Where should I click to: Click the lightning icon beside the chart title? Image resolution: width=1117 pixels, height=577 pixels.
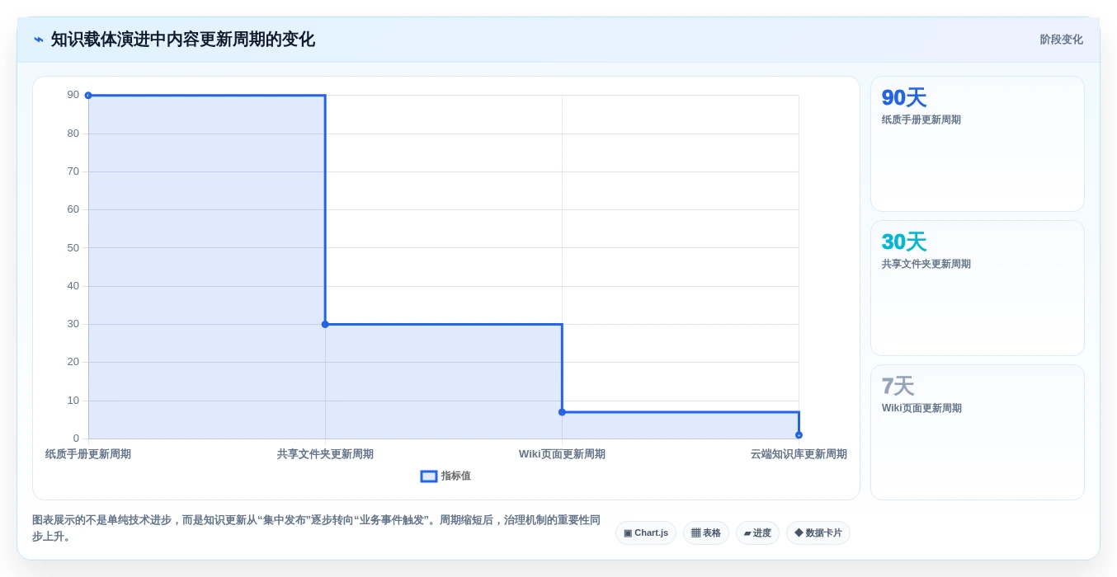coord(39,40)
